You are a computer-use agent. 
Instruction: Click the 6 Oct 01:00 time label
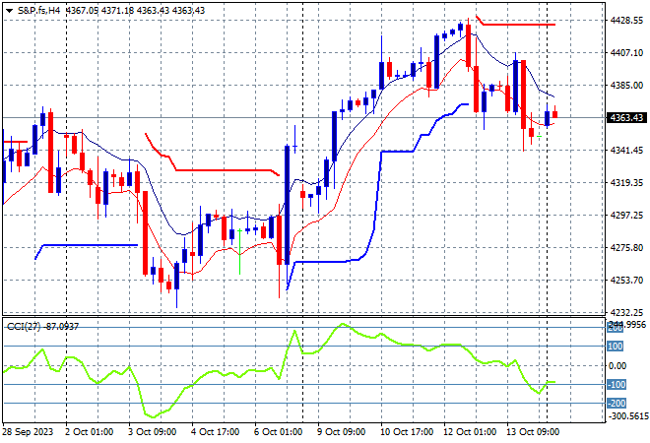(278, 432)
